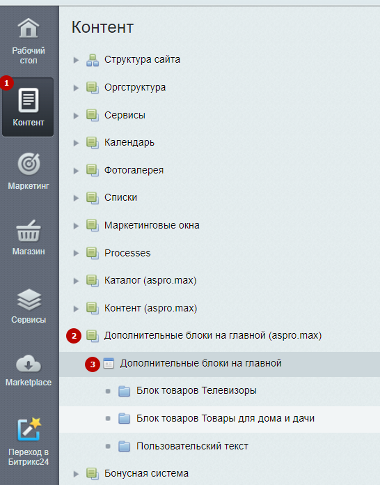Expand the Фотогалерея tree arrow
This screenshot has width=380, height=485.
(x=76, y=171)
